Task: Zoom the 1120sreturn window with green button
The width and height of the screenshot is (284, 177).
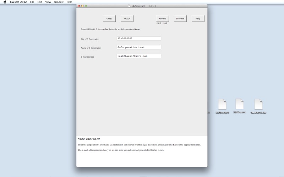Action: 86,6
